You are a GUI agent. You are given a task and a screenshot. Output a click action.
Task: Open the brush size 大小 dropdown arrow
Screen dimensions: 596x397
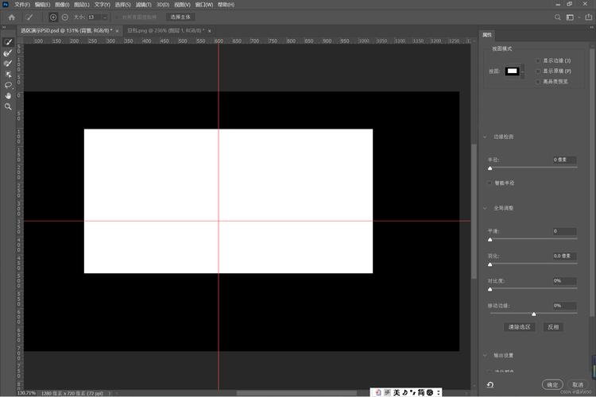point(105,17)
